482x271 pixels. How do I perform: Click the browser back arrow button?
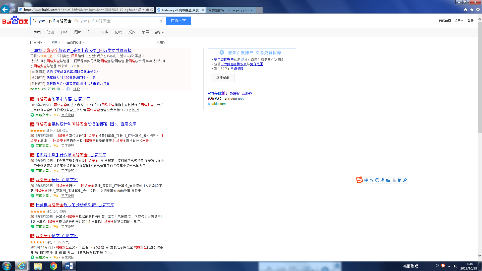pyautogui.click(x=5, y=10)
